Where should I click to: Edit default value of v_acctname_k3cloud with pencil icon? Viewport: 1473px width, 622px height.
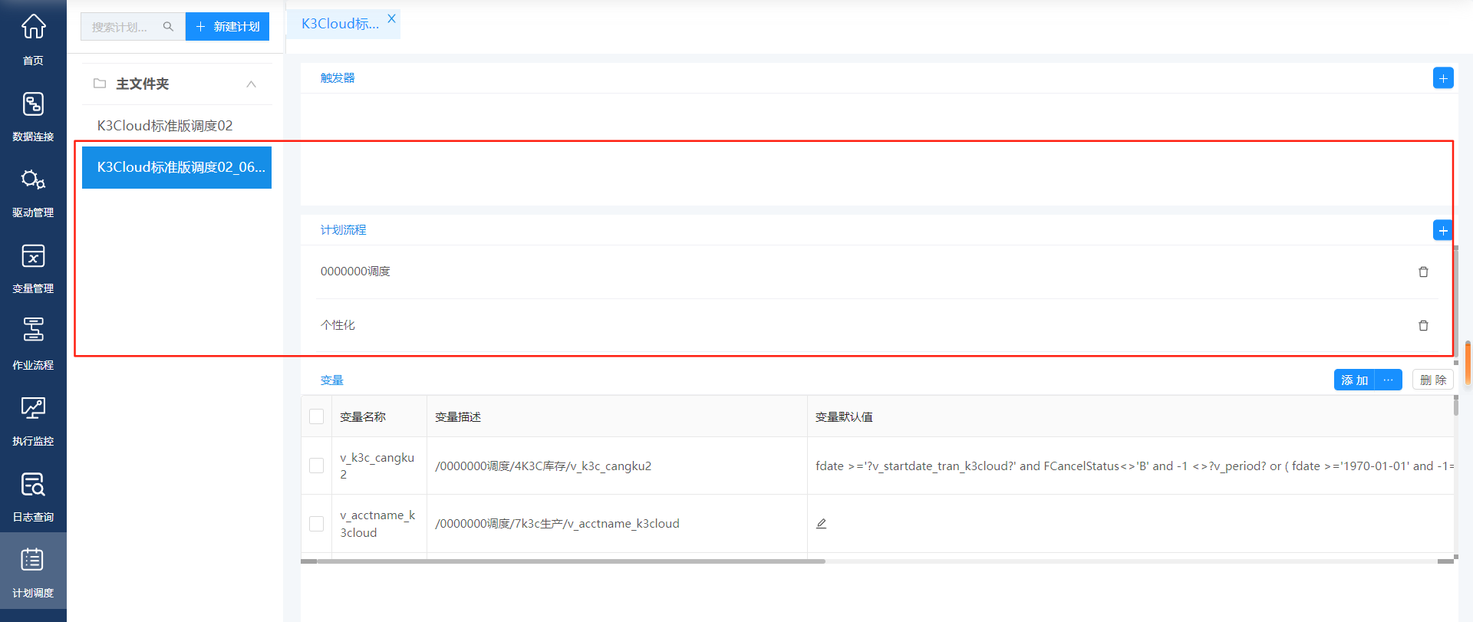pos(821,524)
